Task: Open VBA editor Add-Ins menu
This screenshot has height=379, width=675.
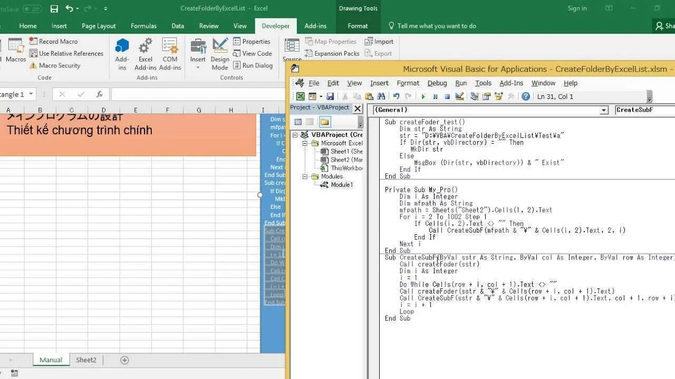Action: [x=512, y=83]
